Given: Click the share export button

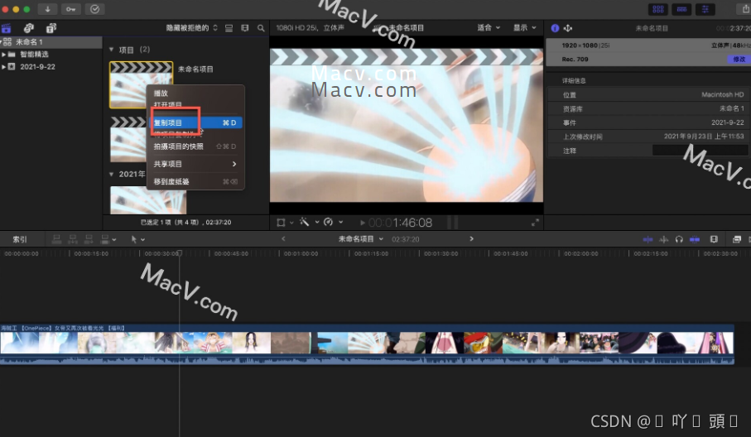Looking at the screenshot, I should pos(745,9).
